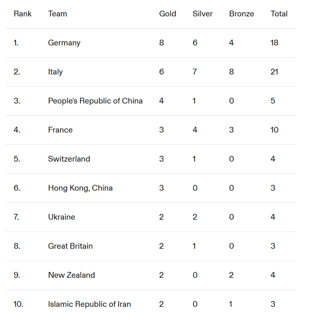Select the Great Britain team name
The width and height of the screenshot is (313, 317).
[70, 246]
